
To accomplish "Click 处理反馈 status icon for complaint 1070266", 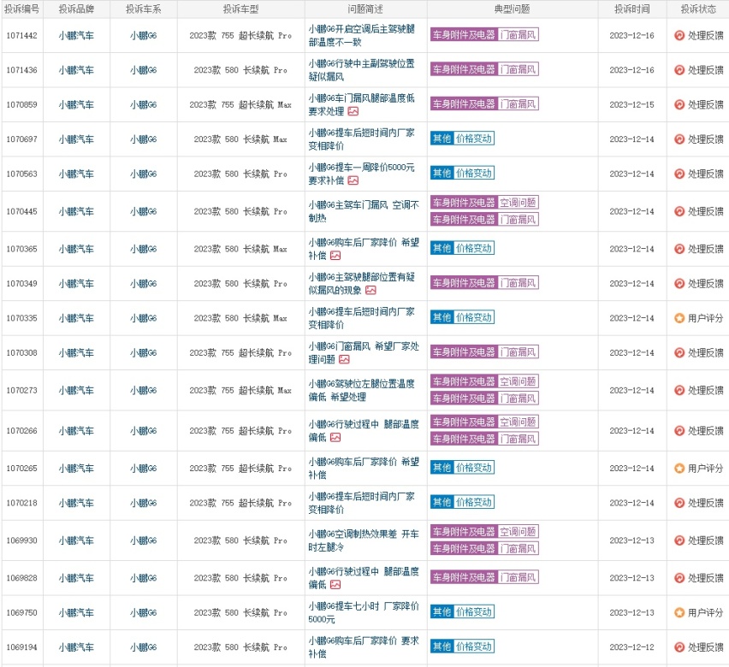I will (679, 431).
